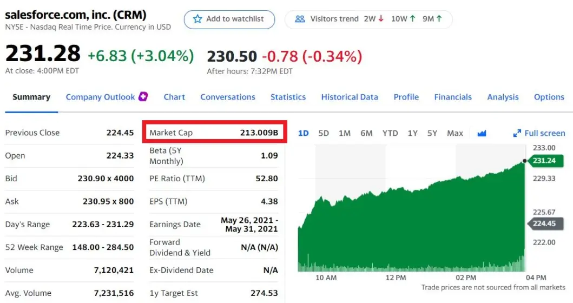Viewport: 573px width, 303px height.
Task: Select the YTD chart range
Action: (390, 134)
